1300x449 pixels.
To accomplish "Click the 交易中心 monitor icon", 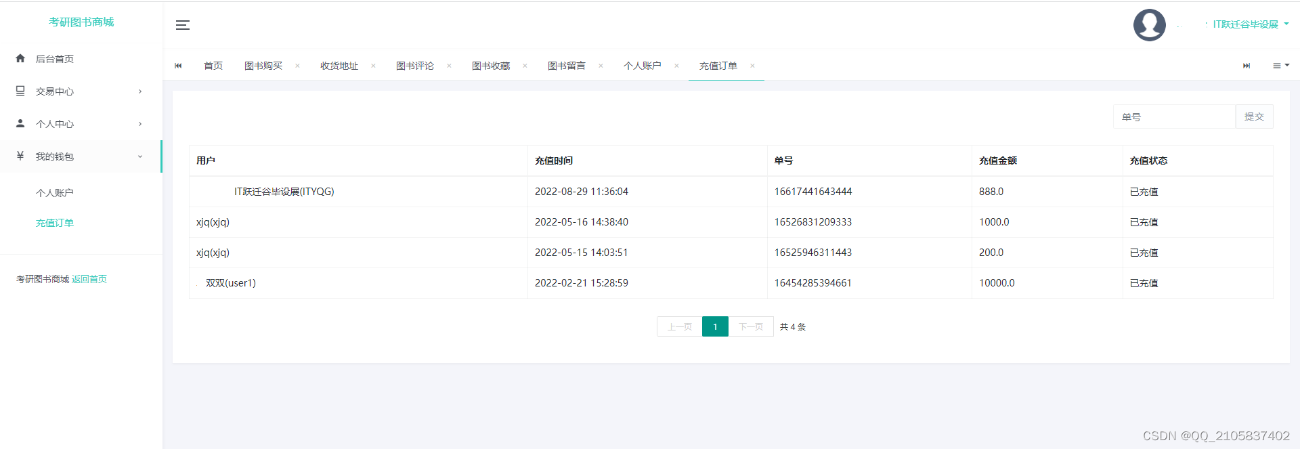I will [x=20, y=91].
